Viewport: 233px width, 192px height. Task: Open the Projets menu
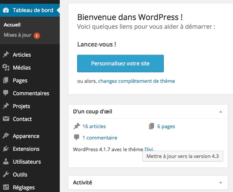[30, 106]
